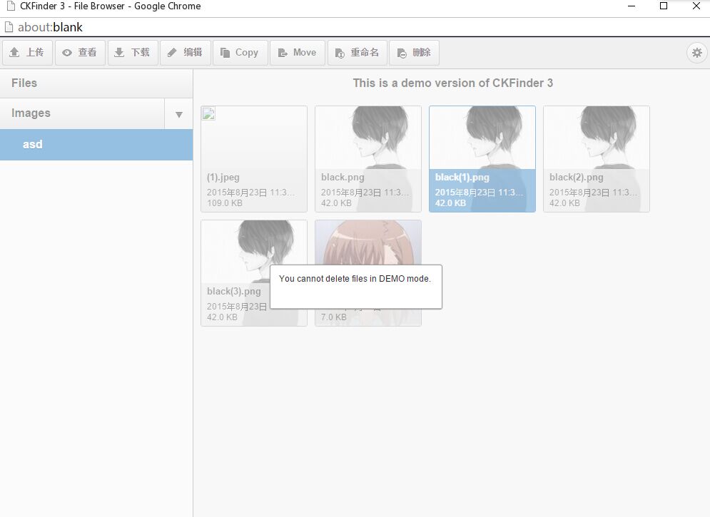
Task: Click the black(2).png thumbnail
Action: click(x=596, y=143)
